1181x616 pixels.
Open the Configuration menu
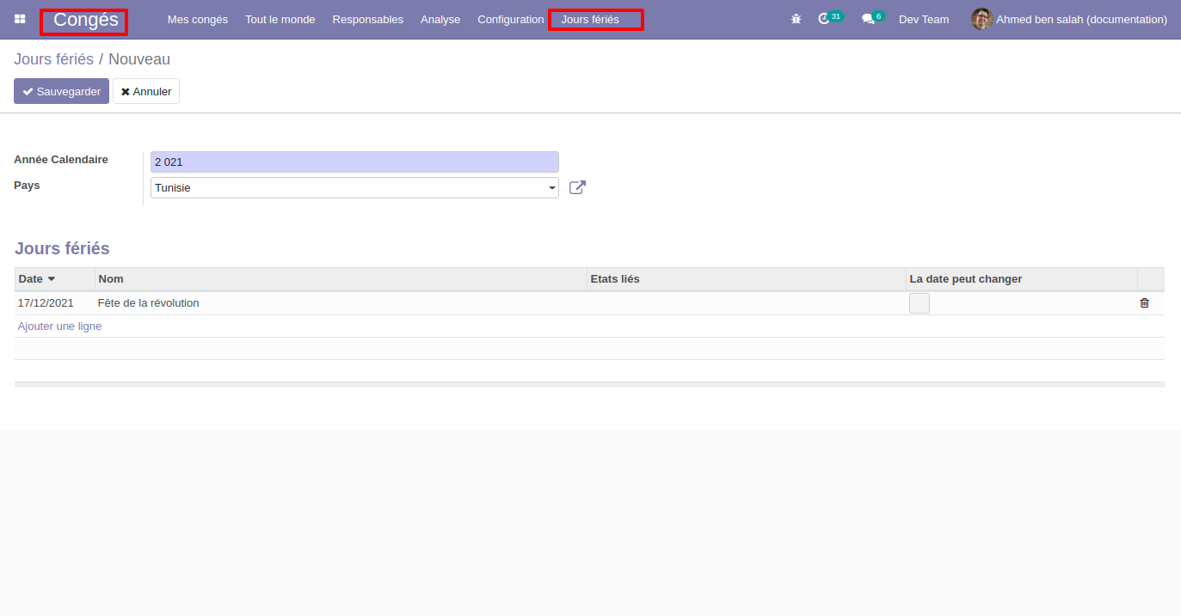[x=510, y=19]
